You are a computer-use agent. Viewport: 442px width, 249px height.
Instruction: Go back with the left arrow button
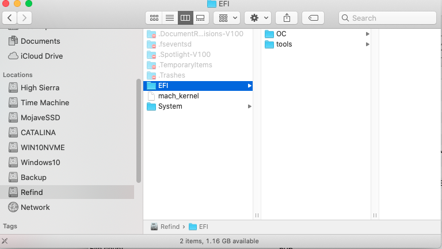click(10, 18)
